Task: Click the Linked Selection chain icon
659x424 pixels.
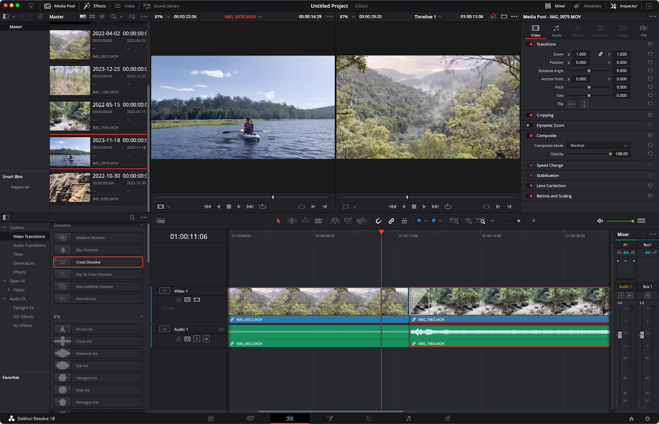Action: (391, 221)
